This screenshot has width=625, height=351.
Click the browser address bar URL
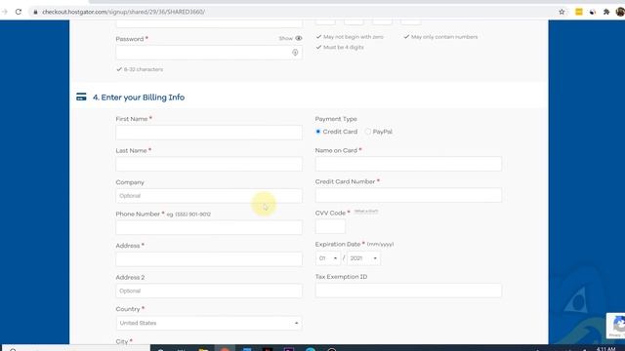(x=124, y=12)
